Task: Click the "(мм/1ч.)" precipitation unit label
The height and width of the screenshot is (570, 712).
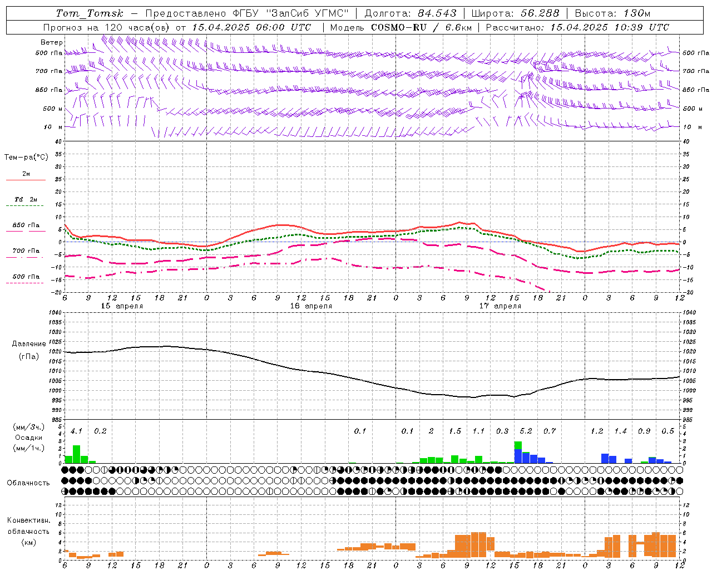Action: pyautogui.click(x=28, y=448)
